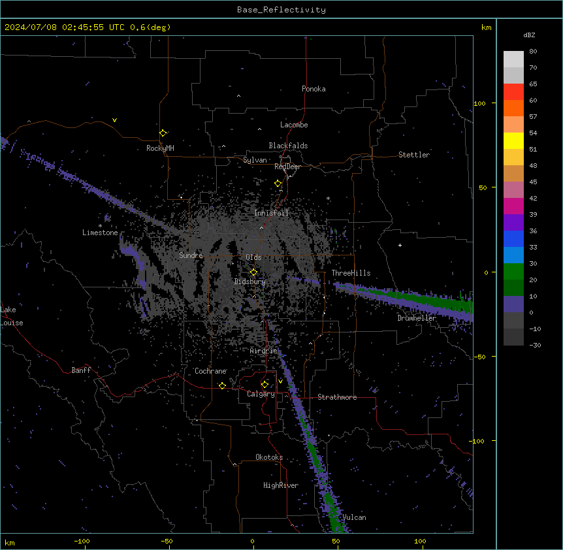
Task: Select the Vulcan label
Action: tap(355, 517)
